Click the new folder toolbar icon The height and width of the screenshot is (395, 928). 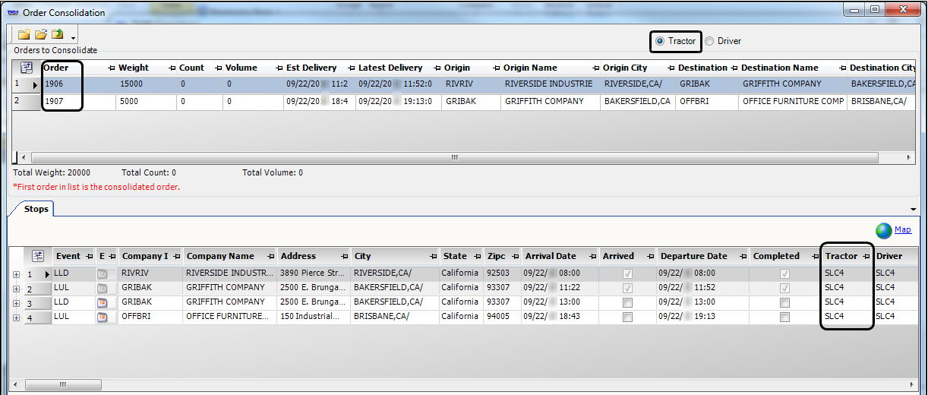click(24, 35)
